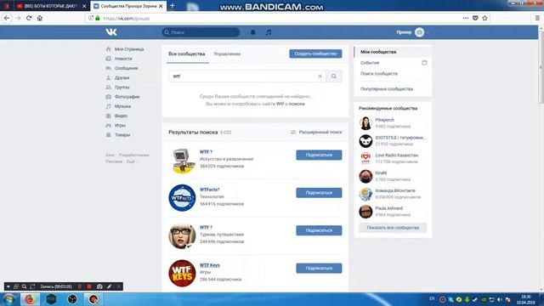Pause recording in the Bandicam bar
Screen dimensions: 544x306
pos(79,286)
